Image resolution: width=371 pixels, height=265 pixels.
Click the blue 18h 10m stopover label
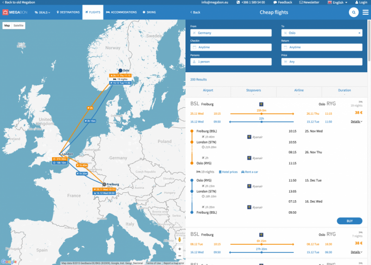point(60,163)
